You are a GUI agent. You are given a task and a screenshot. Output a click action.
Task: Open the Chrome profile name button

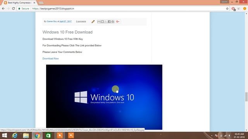pos(224,2)
